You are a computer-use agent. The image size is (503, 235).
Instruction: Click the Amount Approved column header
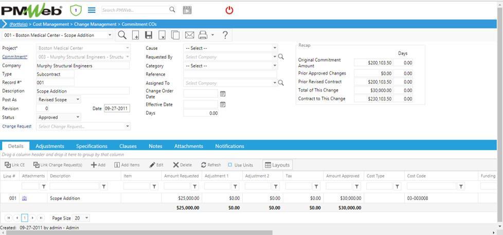(343, 176)
